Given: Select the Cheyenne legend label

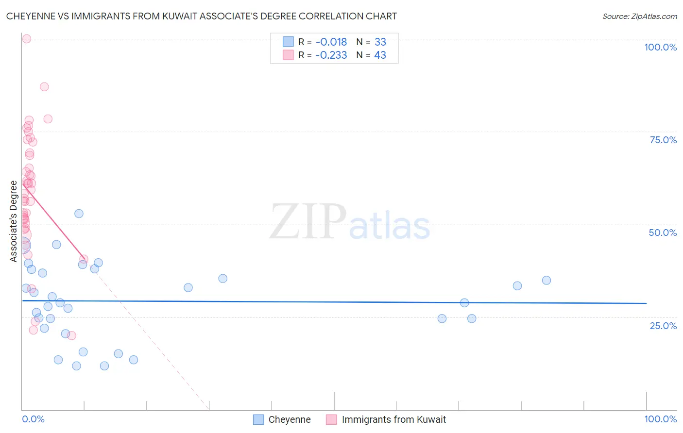Looking at the screenshot, I should click(290, 419).
